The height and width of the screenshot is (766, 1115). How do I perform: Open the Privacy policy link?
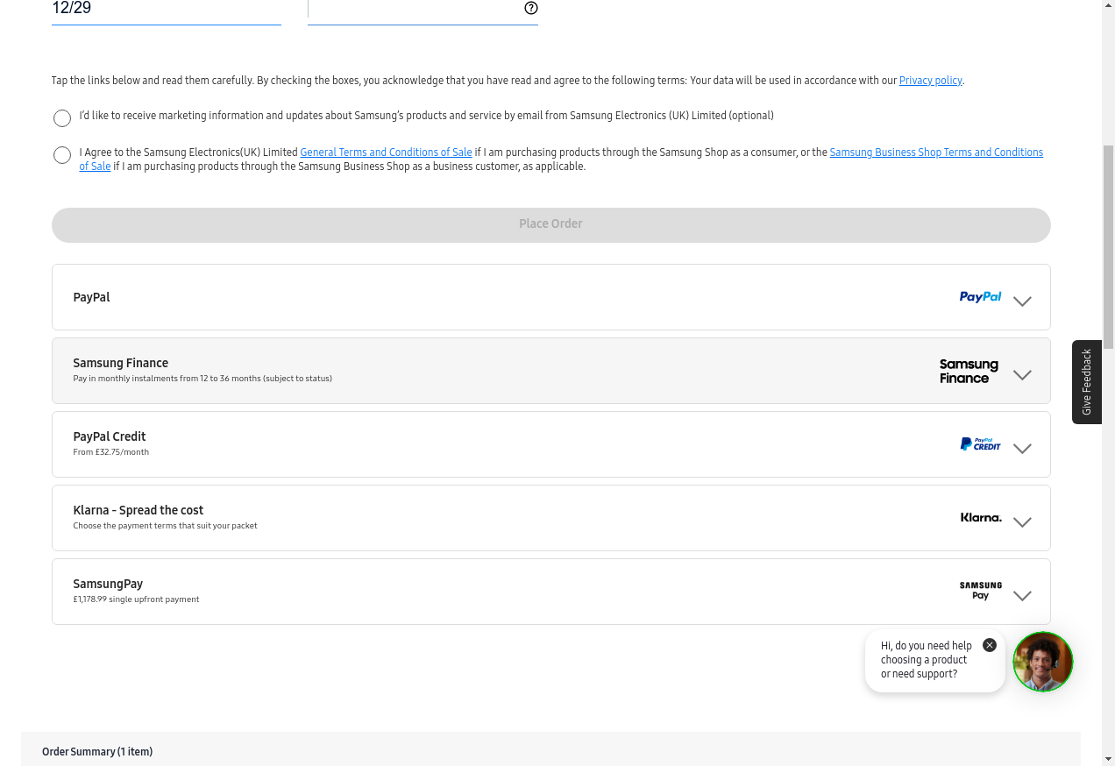(930, 81)
